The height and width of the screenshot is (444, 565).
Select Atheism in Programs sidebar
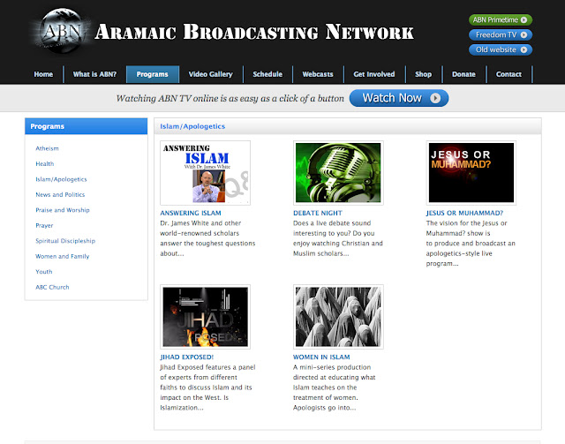click(x=47, y=148)
